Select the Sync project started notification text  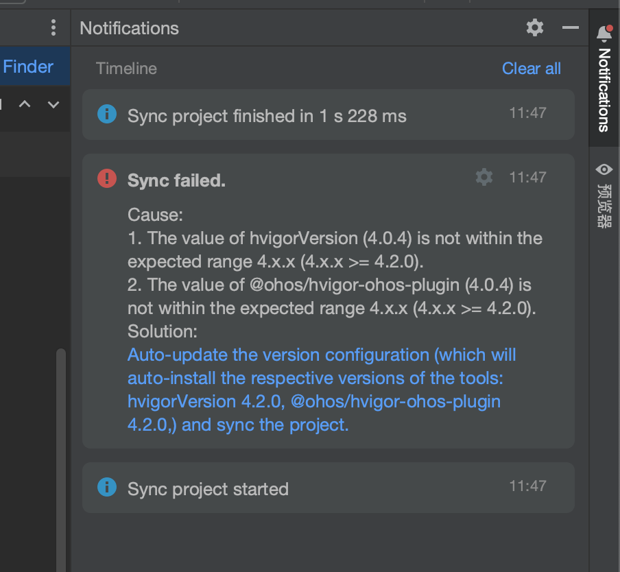(208, 489)
